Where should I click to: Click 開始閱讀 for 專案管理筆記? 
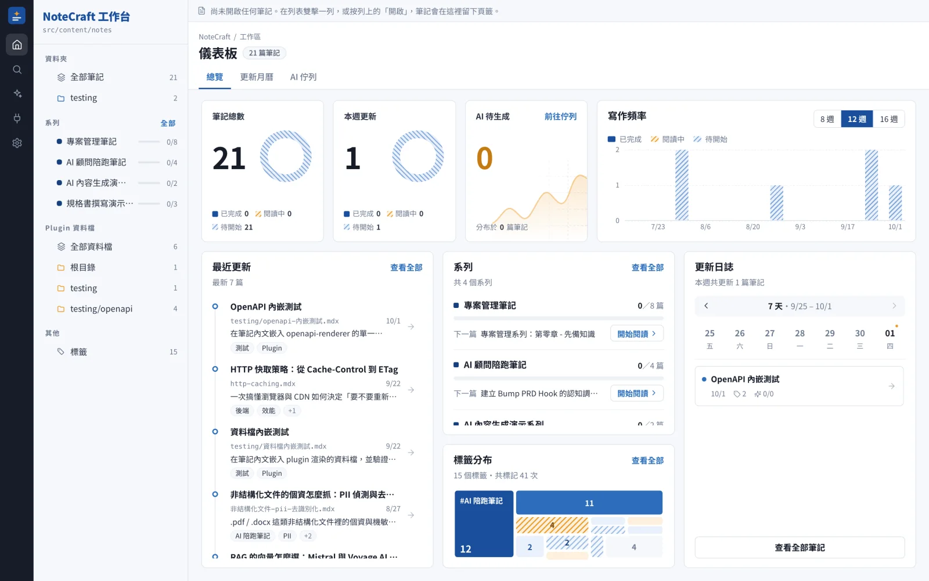(x=637, y=334)
